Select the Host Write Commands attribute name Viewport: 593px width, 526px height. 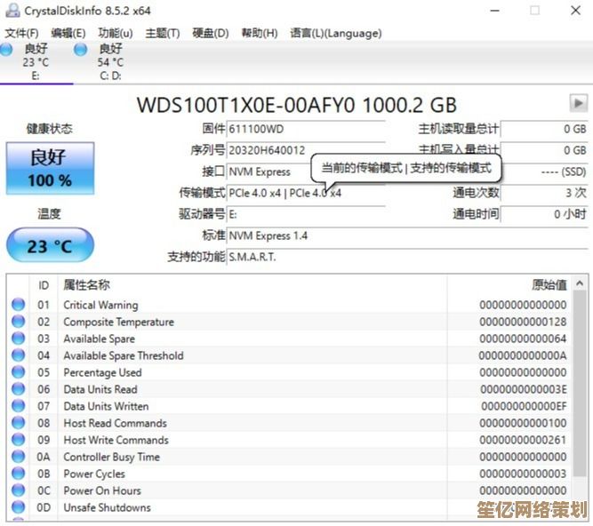[x=116, y=440]
